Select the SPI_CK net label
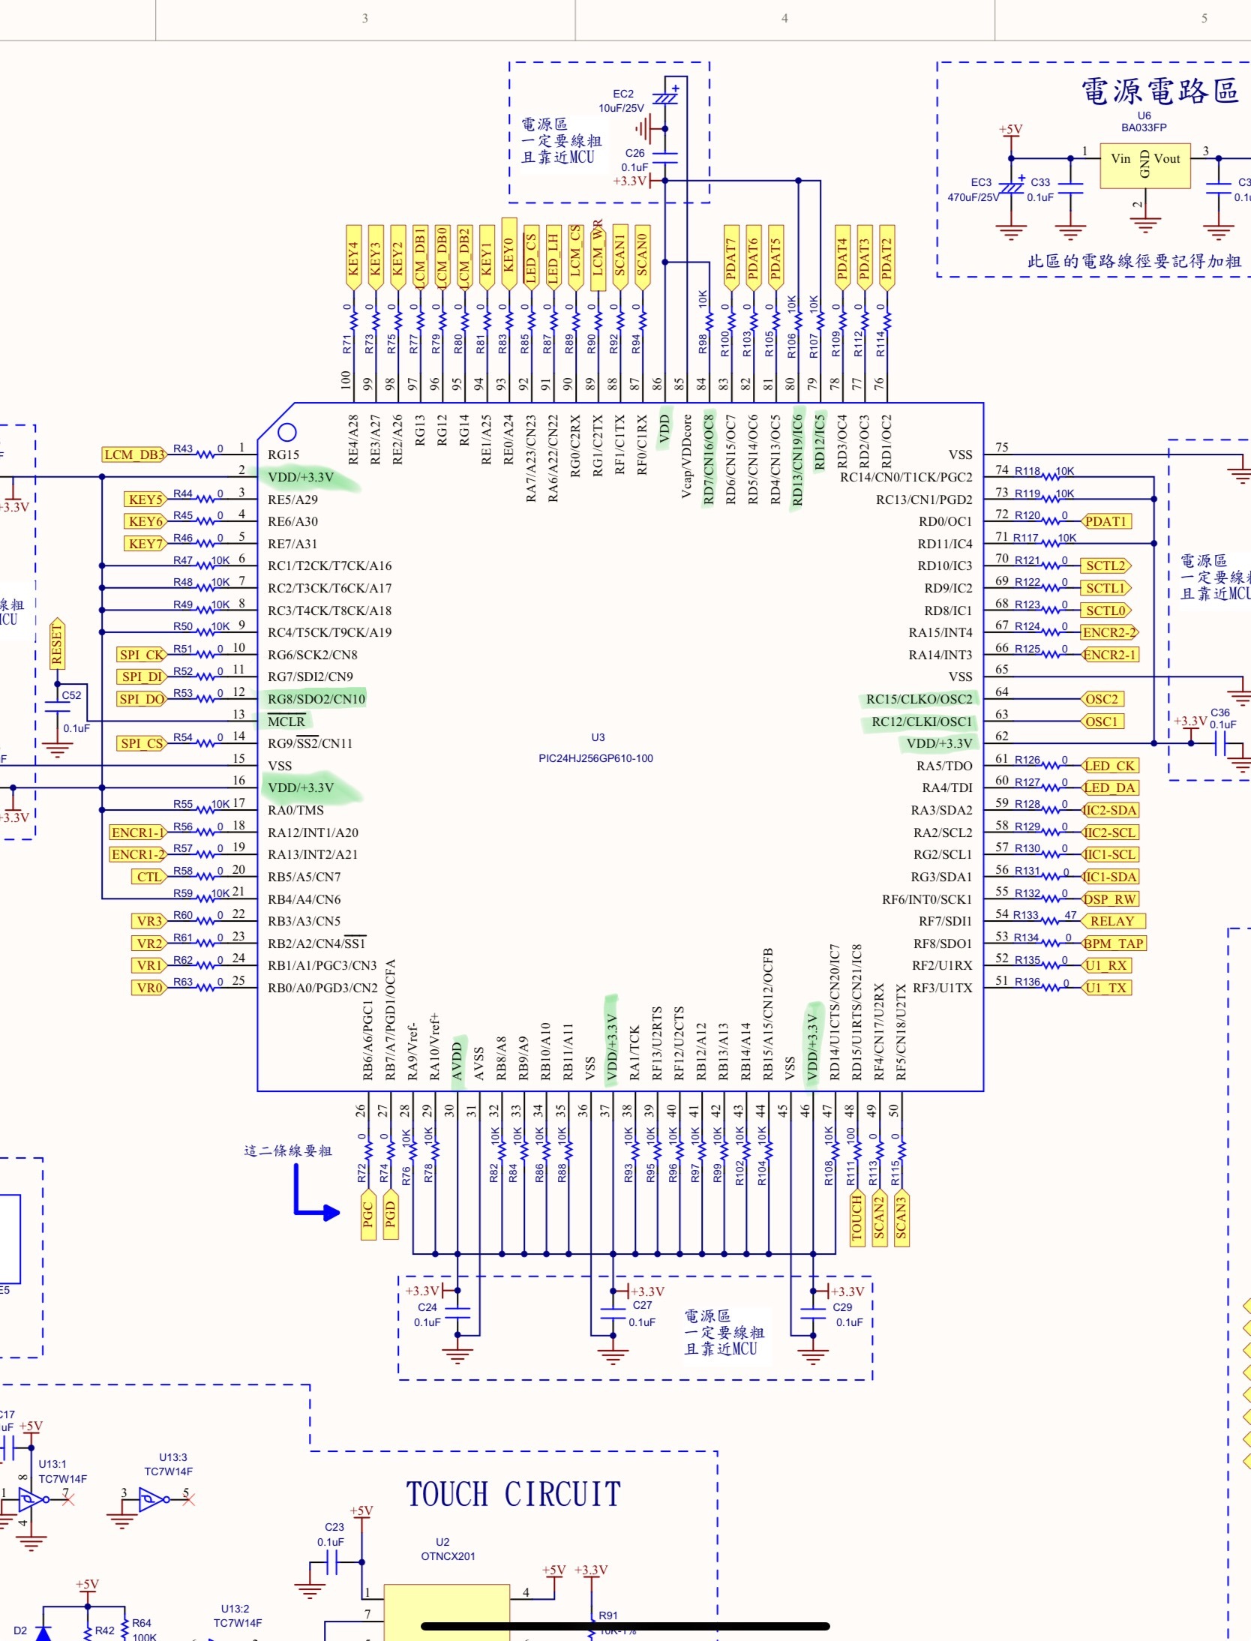The image size is (1251, 1641). tap(141, 655)
